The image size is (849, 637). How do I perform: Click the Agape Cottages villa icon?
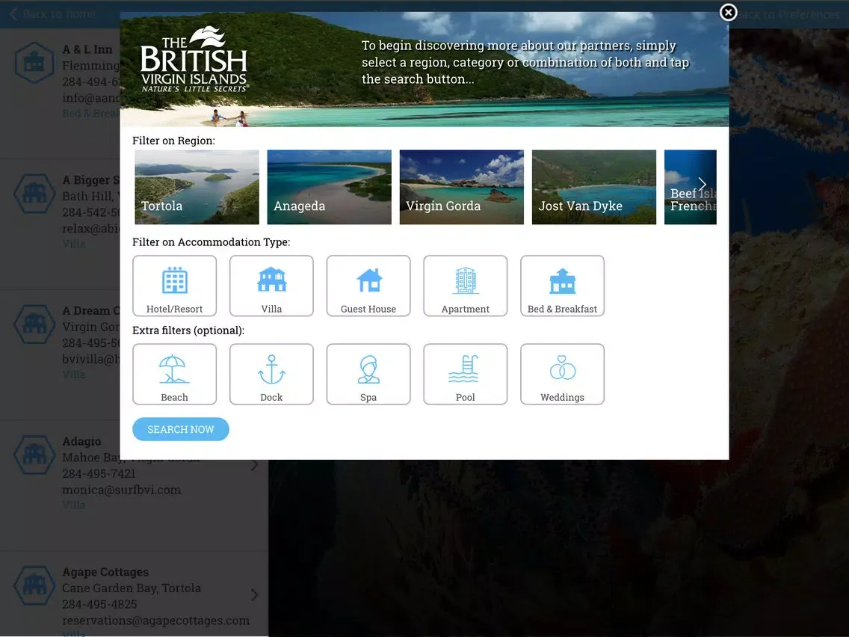point(34,585)
